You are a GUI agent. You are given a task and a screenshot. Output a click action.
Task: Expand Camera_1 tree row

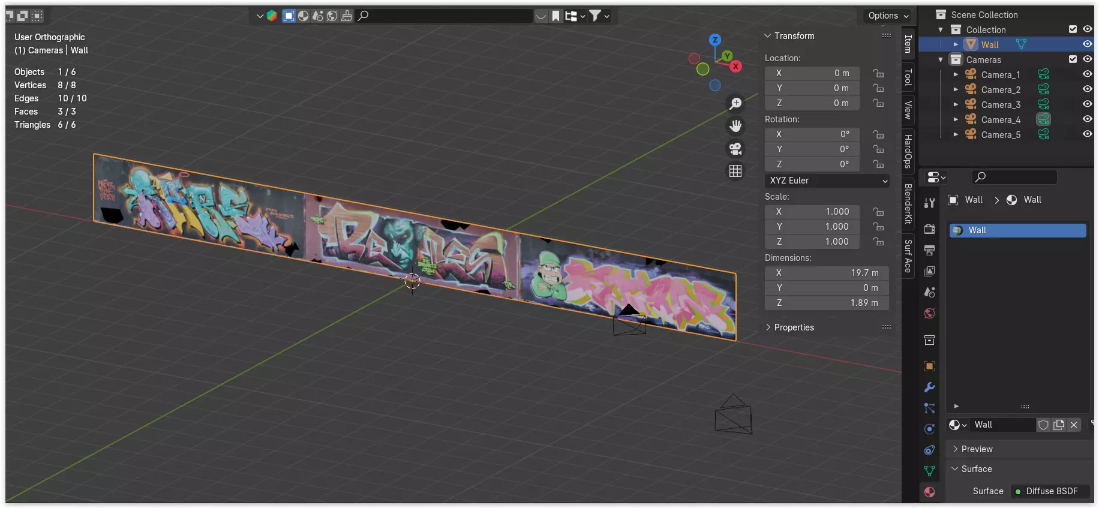956,74
